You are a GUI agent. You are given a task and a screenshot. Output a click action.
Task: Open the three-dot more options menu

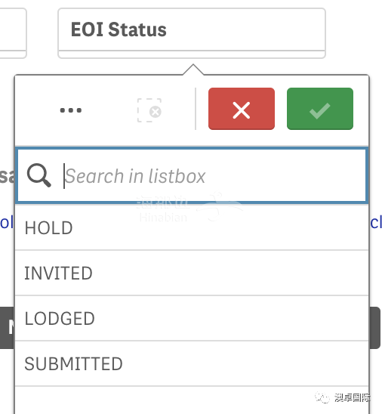[x=71, y=110]
